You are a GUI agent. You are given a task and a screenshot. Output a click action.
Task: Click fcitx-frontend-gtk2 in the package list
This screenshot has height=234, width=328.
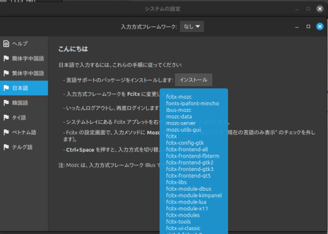click(190, 163)
